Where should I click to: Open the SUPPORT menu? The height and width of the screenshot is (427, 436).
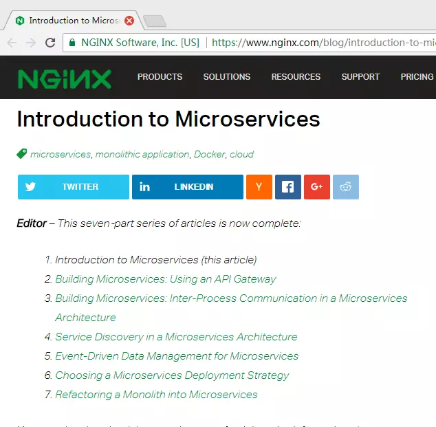pyautogui.click(x=360, y=77)
